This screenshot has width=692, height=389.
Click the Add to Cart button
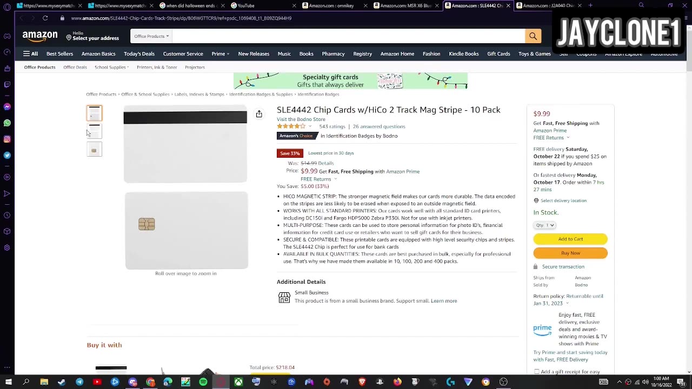(x=570, y=239)
